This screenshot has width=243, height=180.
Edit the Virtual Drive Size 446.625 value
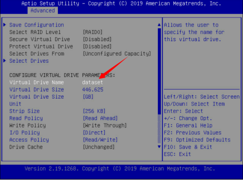coord(93,90)
